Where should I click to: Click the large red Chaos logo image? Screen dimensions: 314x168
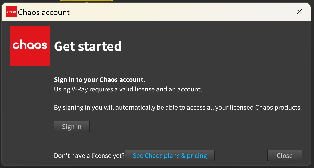click(30, 45)
